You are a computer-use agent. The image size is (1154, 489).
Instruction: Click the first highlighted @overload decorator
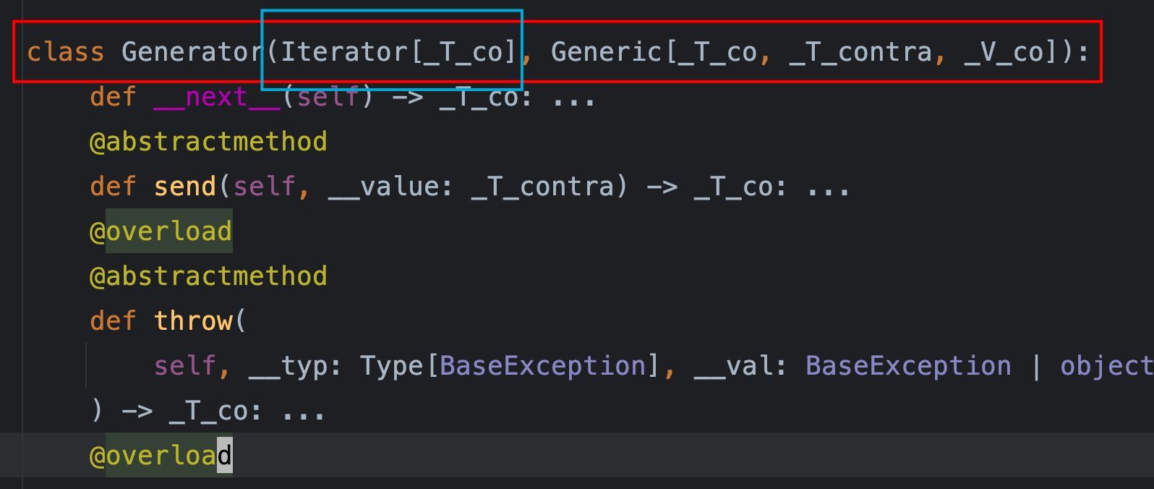(161, 231)
